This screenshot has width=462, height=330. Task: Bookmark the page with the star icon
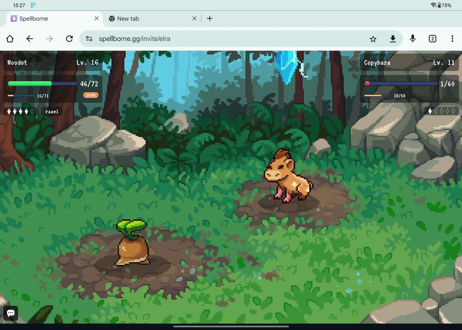pyautogui.click(x=373, y=39)
